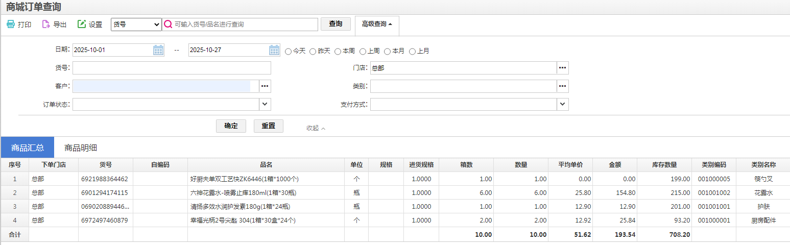Open the 货号 search type dropdown
The width and height of the screenshot is (790, 245).
coord(136,24)
